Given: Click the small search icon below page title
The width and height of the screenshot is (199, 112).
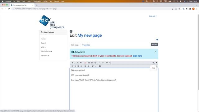Looking at the screenshot, I should [157, 40].
